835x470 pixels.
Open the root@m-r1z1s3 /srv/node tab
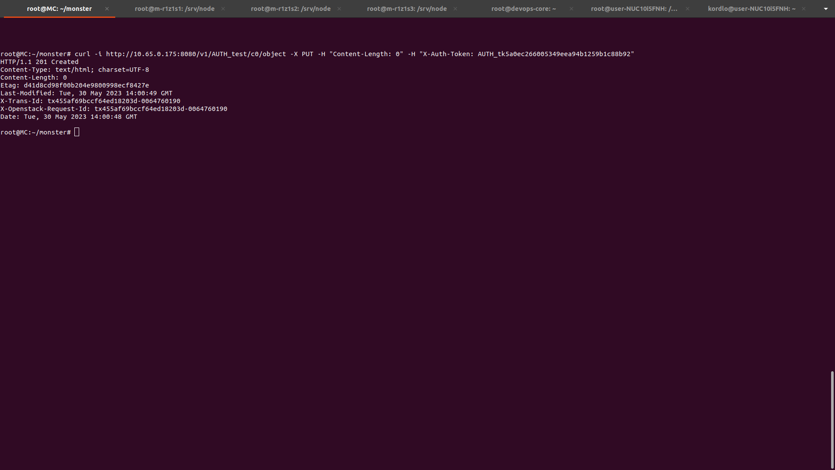coord(407,9)
